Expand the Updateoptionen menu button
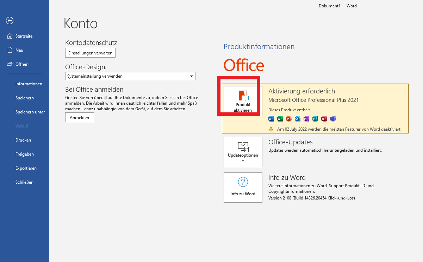The image size is (423, 262). pos(243,152)
